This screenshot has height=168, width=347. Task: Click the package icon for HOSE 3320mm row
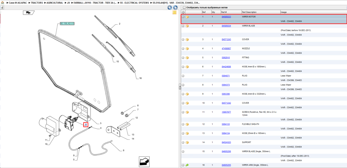pyautogui.click(x=187, y=94)
